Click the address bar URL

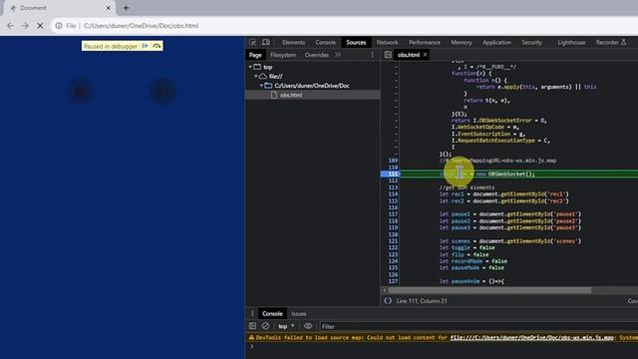pos(141,26)
